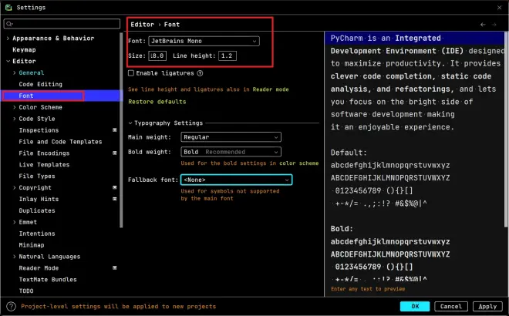Viewport: 509px width, 316px height.
Task: Click project-level icon beside Inspections
Action: (115, 130)
